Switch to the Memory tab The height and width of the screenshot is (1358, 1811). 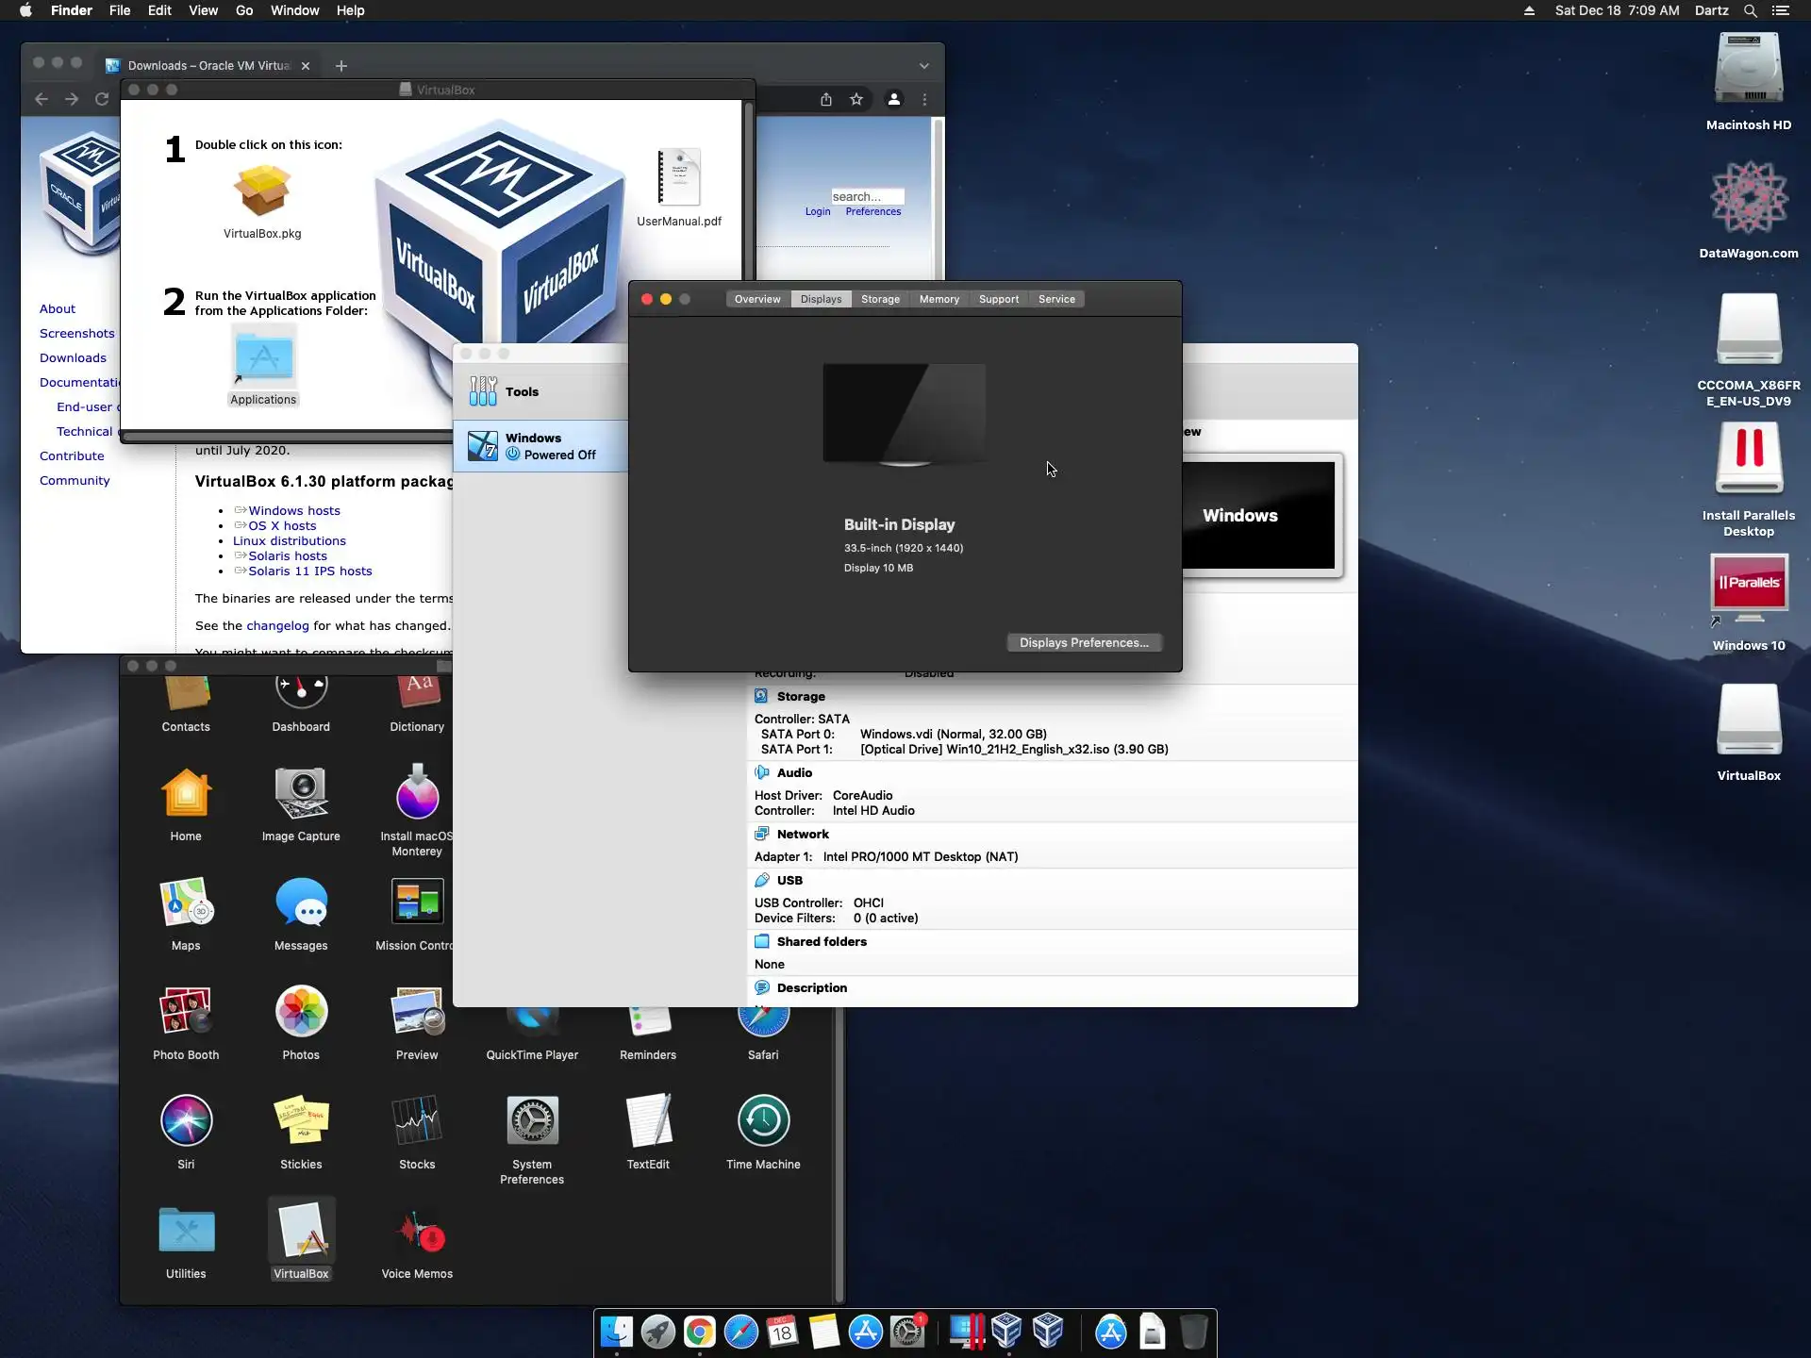(939, 299)
